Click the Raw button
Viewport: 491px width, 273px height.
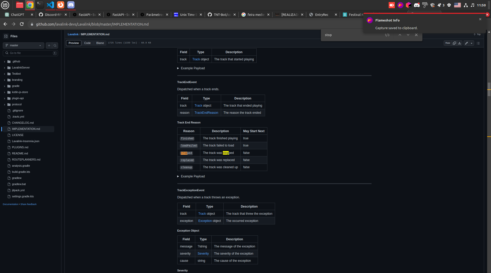click(448, 43)
